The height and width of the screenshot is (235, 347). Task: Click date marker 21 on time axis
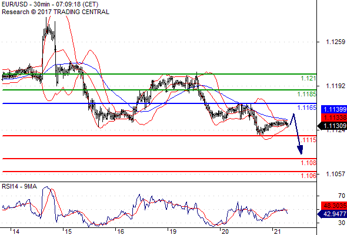pos(277,231)
